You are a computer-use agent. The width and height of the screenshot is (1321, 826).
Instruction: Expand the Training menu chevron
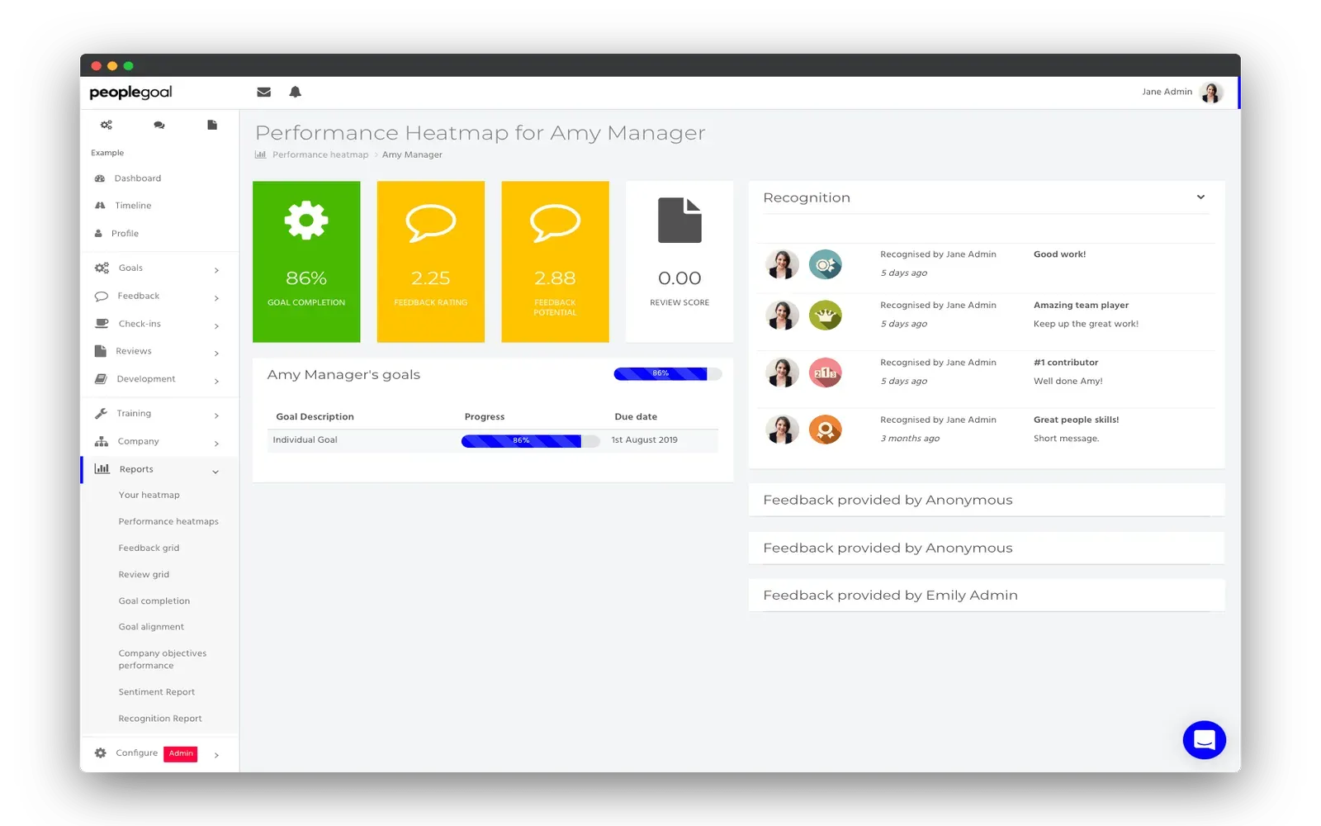216,415
